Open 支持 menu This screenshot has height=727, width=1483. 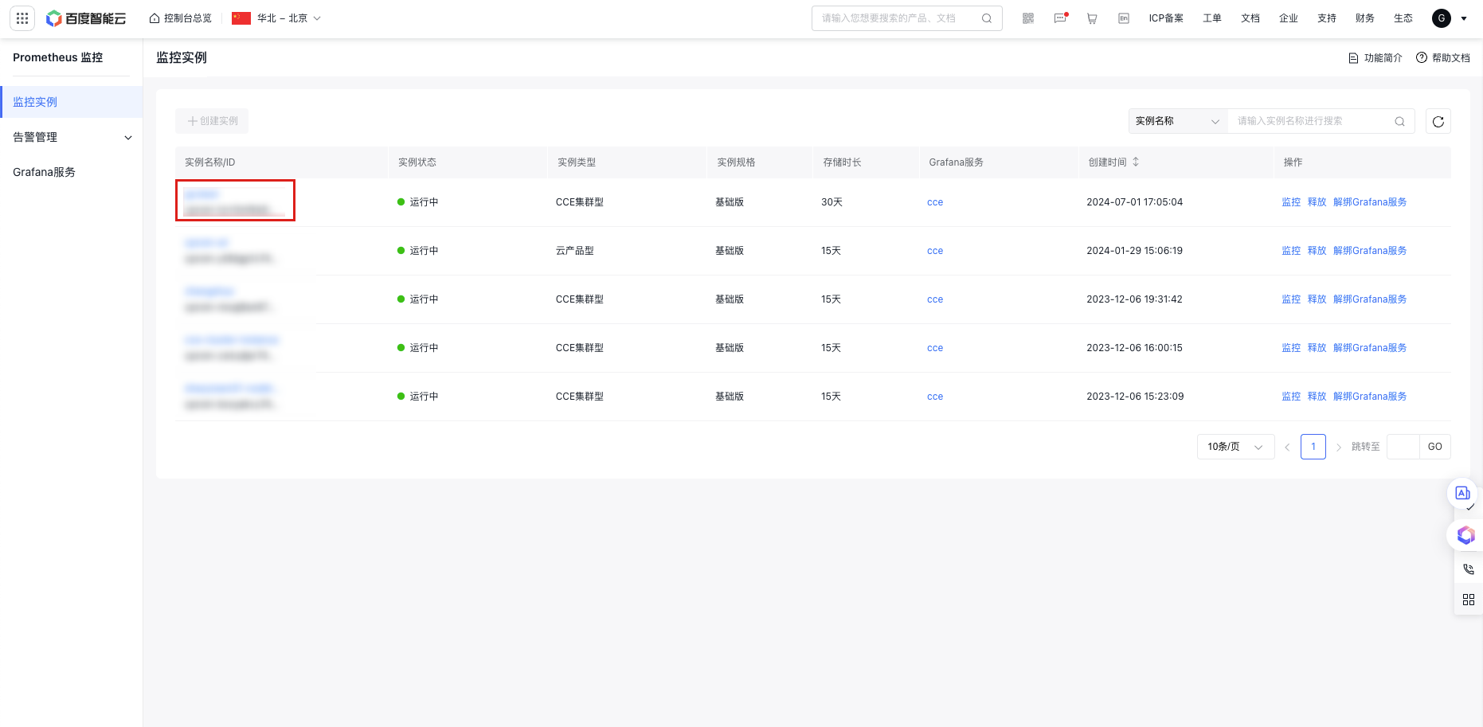[x=1327, y=18]
